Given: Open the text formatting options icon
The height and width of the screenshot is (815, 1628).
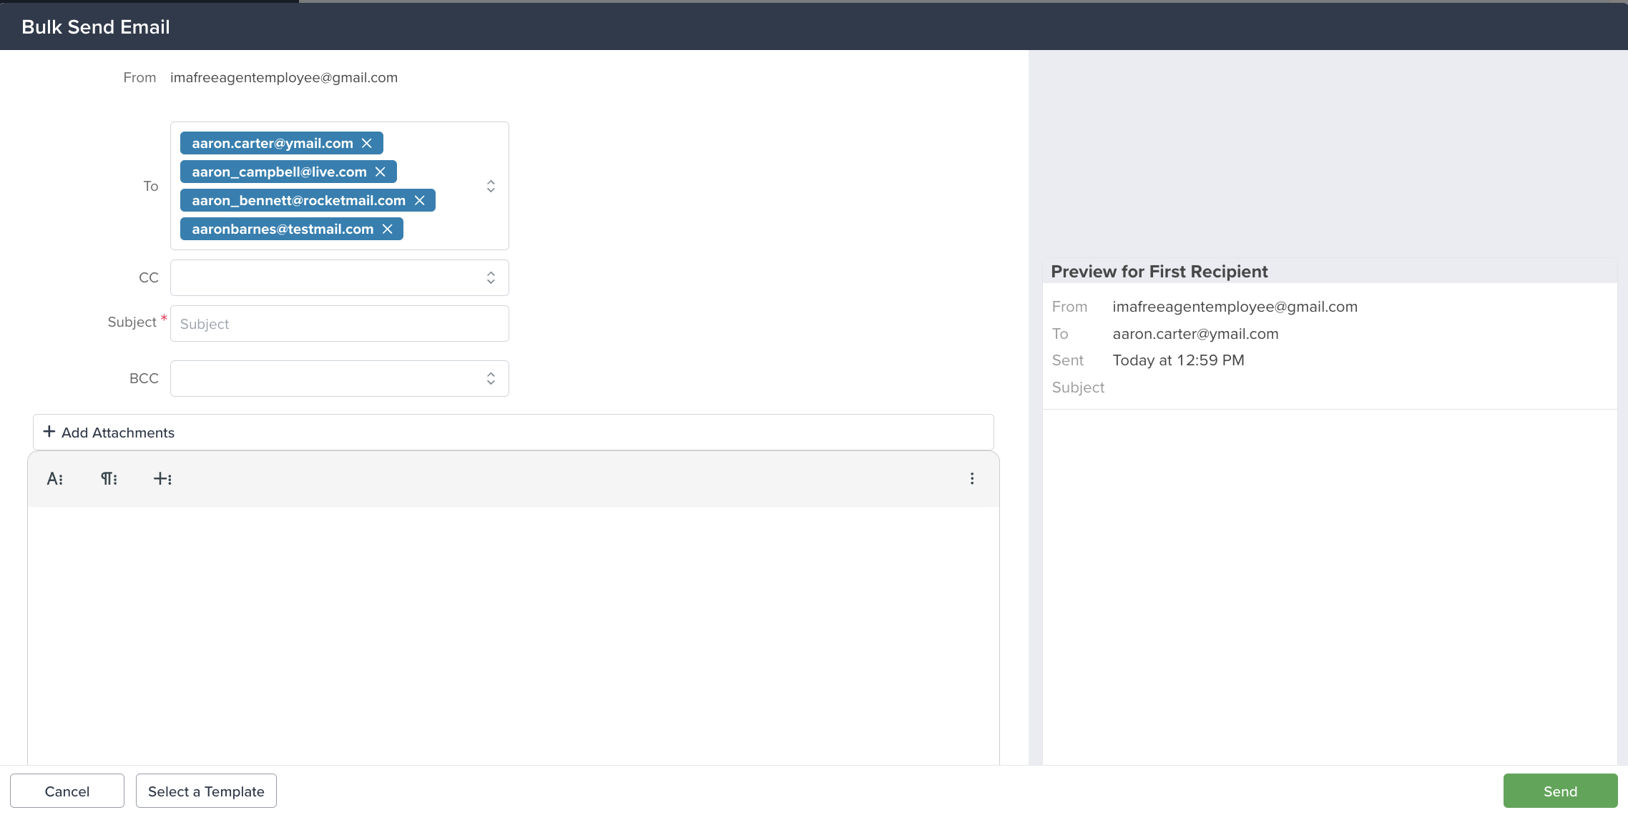Looking at the screenshot, I should click(x=55, y=479).
